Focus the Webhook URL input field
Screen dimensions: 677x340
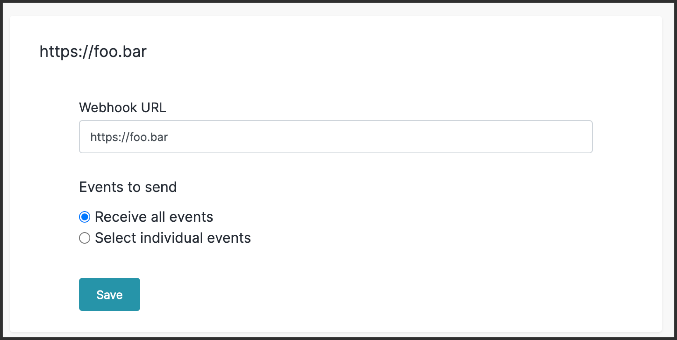[x=336, y=137]
